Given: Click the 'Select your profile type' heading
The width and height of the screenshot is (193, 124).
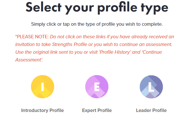Looking at the screenshot, I should 97,8.
